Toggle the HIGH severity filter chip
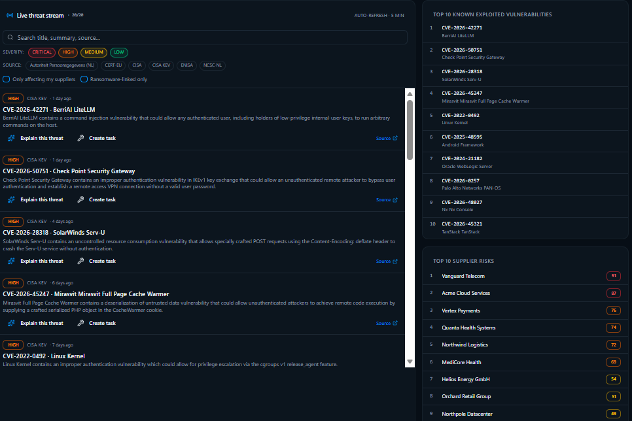632x421 pixels. tap(68, 52)
